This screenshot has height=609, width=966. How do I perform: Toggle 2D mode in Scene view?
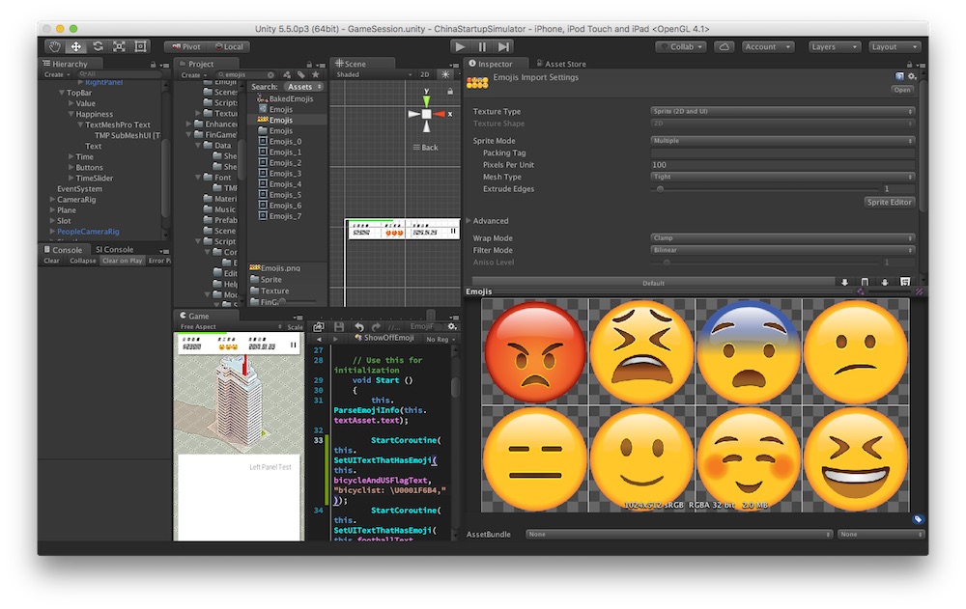[x=424, y=74]
